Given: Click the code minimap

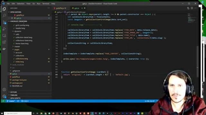Looking at the screenshot, I should tap(192, 18).
